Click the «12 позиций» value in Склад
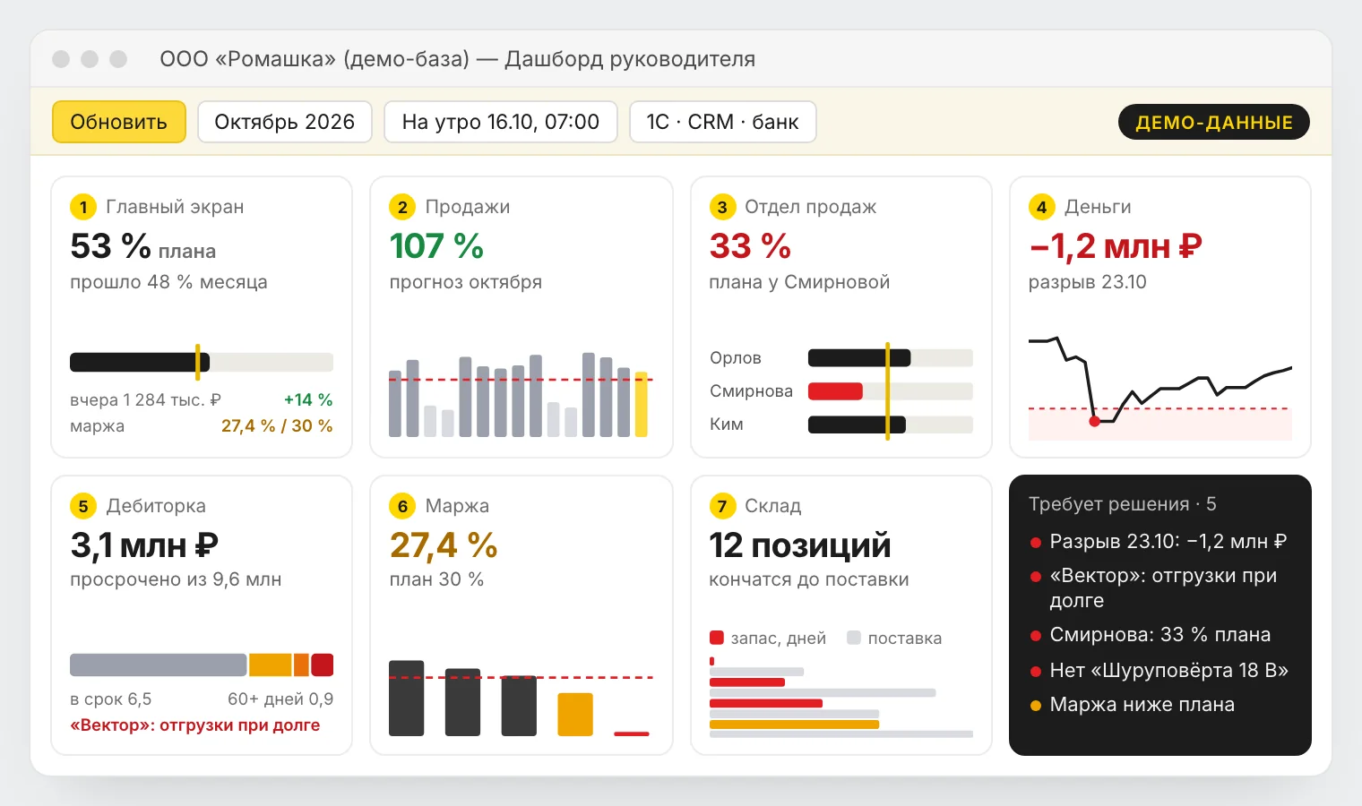The image size is (1362, 806). pyautogui.click(x=800, y=545)
